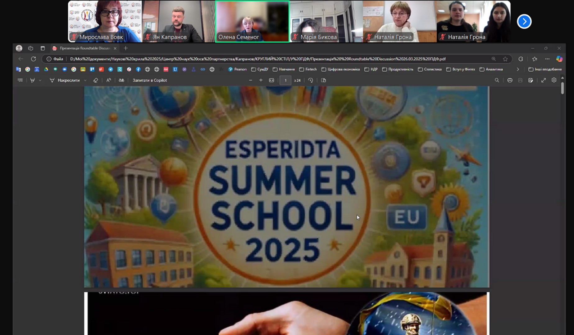Open the Favorites hub icon
Viewport: 574px width, 335px height.
coord(535,59)
